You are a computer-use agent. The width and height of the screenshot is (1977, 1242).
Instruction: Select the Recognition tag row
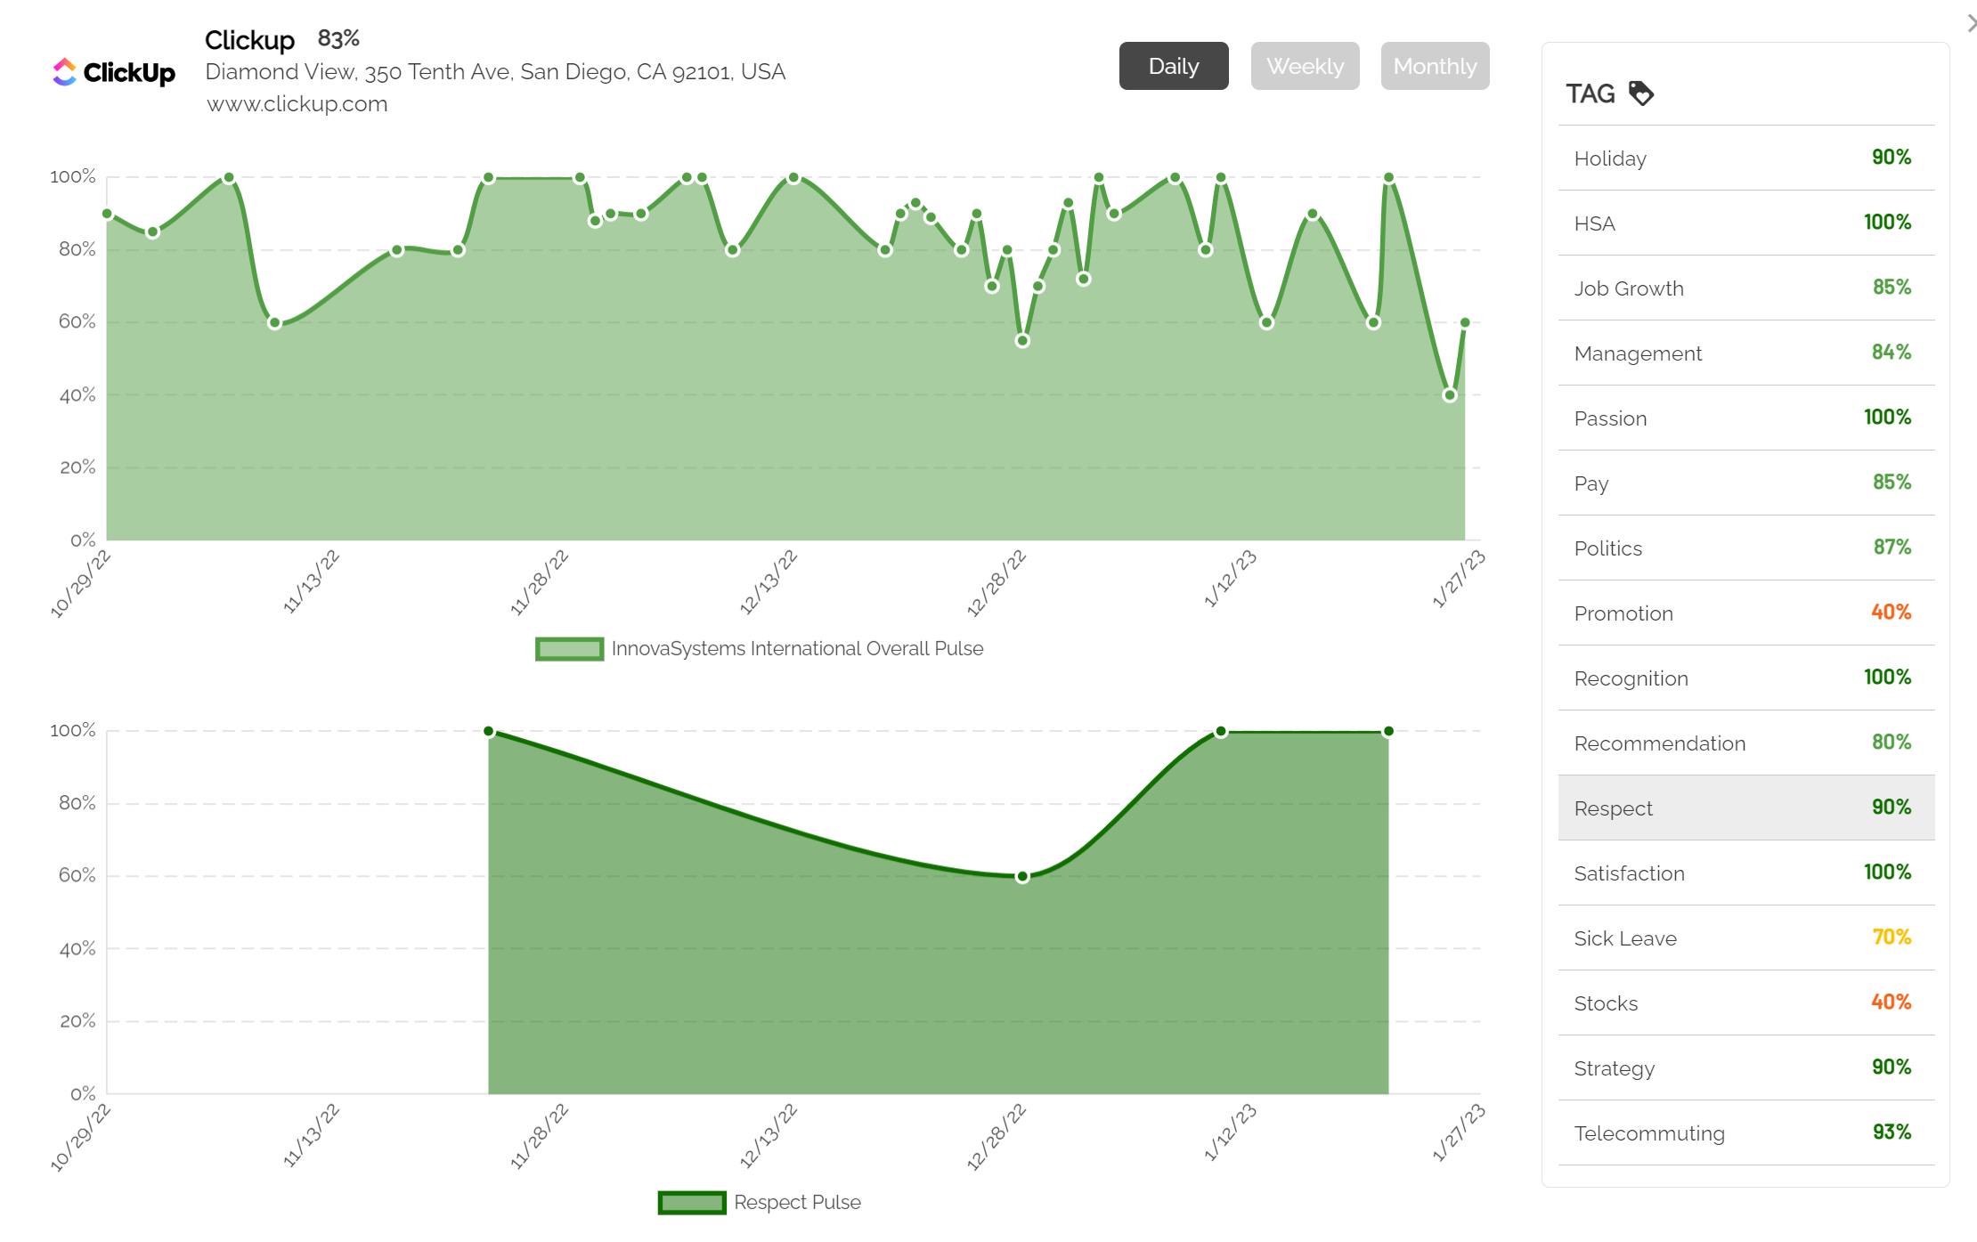coord(1746,678)
